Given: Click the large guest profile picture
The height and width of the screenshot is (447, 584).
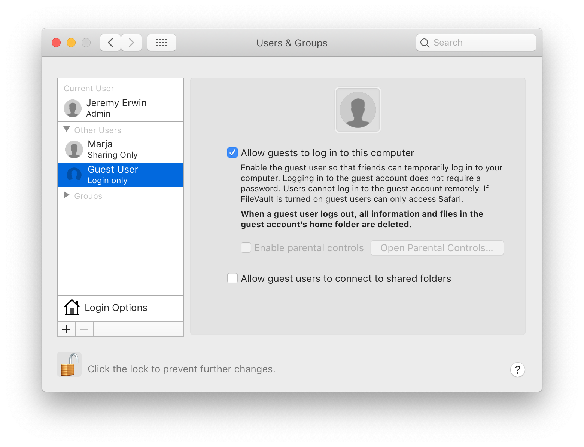Looking at the screenshot, I should [x=358, y=110].
